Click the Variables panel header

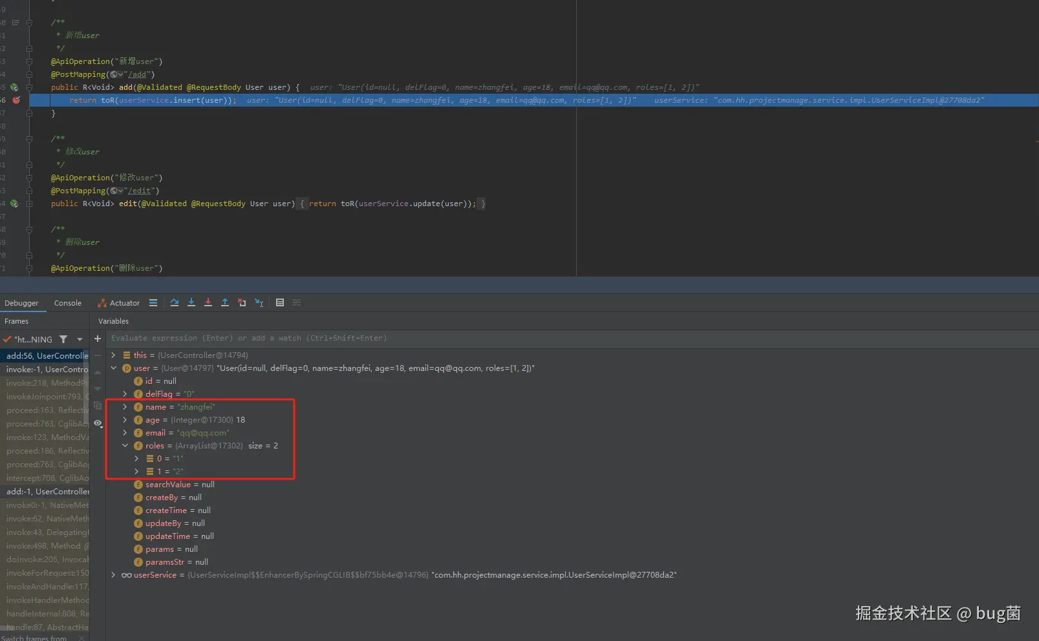pos(113,321)
